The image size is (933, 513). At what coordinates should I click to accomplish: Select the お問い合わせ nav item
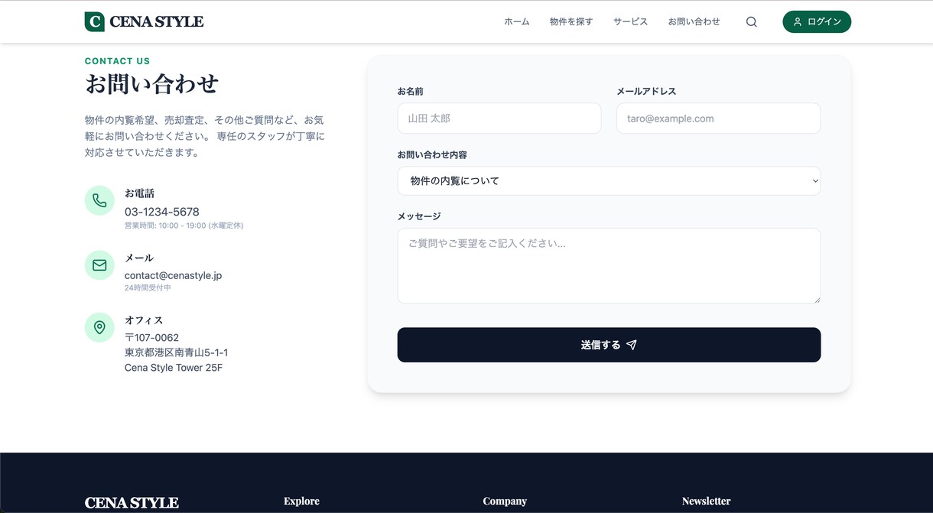pyautogui.click(x=694, y=22)
